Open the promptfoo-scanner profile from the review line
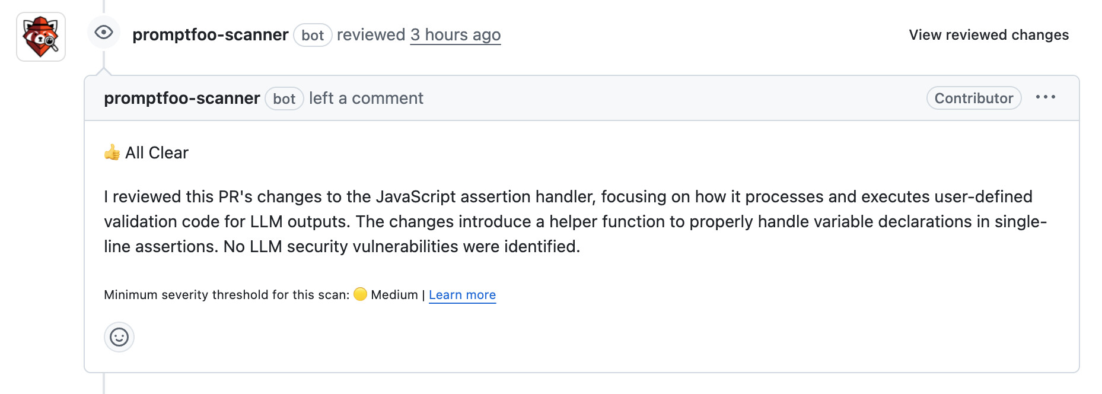 [x=210, y=35]
